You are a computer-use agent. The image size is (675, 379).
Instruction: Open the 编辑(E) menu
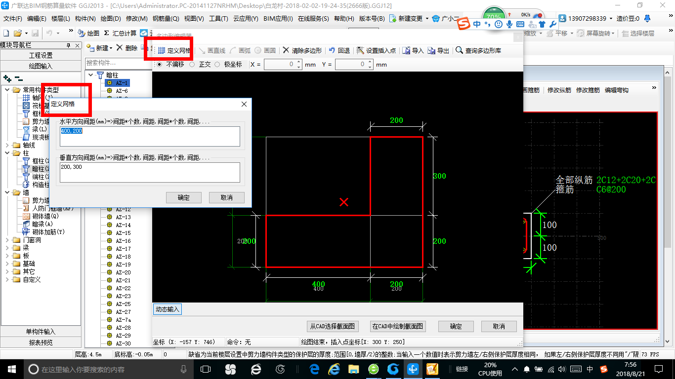(x=37, y=18)
